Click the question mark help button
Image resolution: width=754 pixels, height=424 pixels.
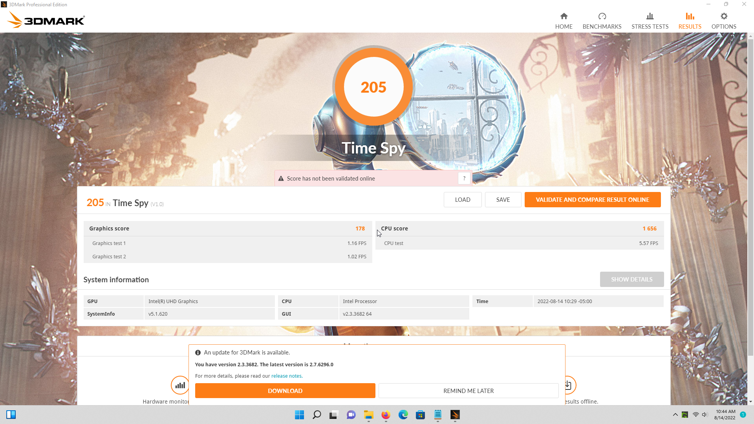[464, 178]
